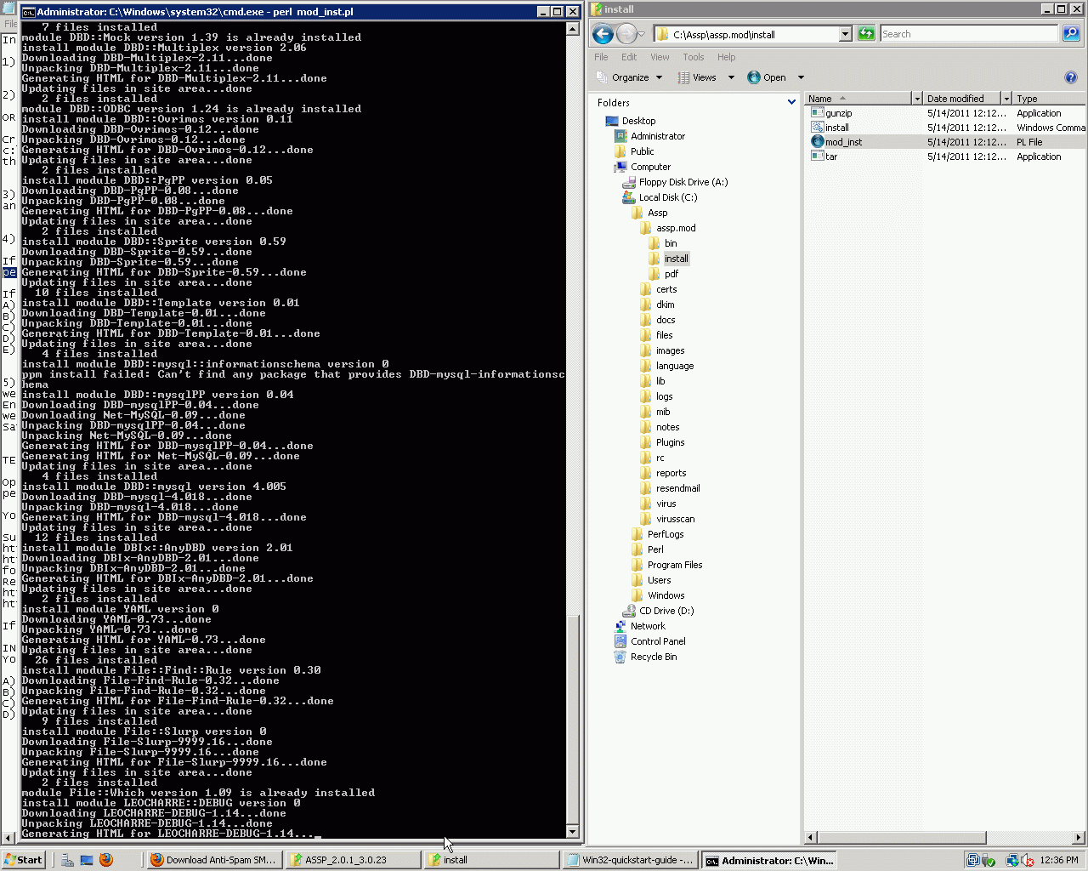
Task: Select the install command script icon
Action: pyautogui.click(x=818, y=128)
